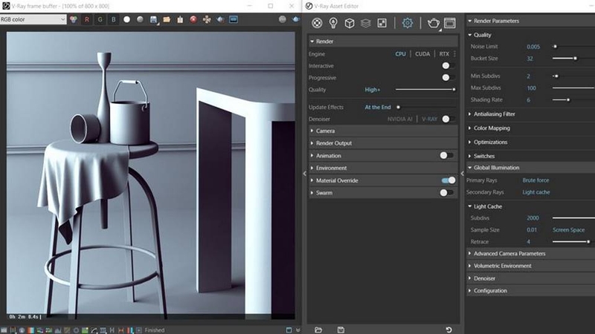Disable the Material Override switch
The image size is (595, 334).
tap(448, 180)
